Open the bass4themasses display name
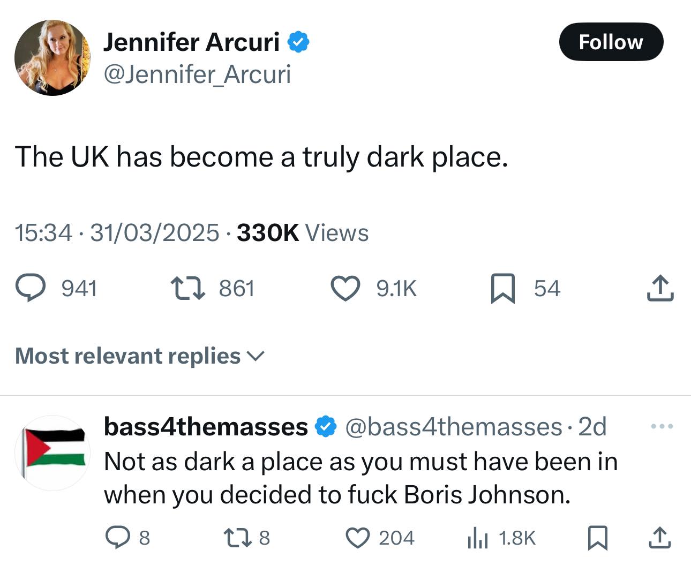Viewport: 691px width, 573px height. pos(206,427)
